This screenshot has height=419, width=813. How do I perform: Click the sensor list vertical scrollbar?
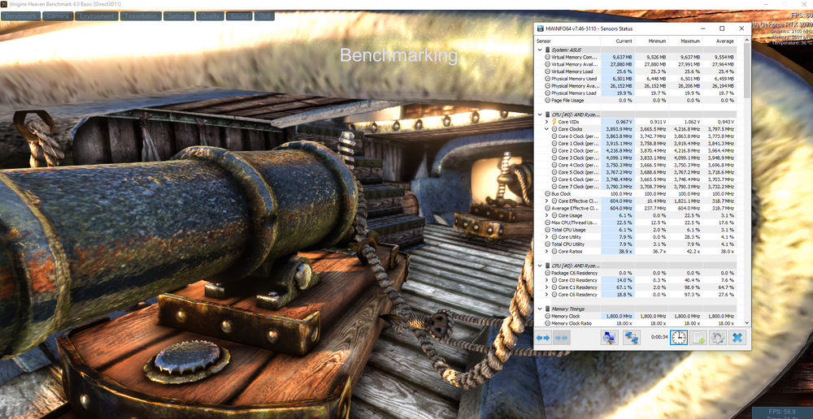pos(747,162)
